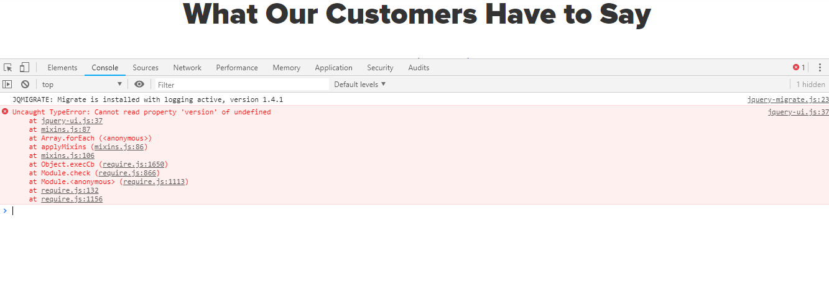This screenshot has width=829, height=286.
Task: Follow jquery-ui.js:37 link in stack trace
Action: [72, 121]
